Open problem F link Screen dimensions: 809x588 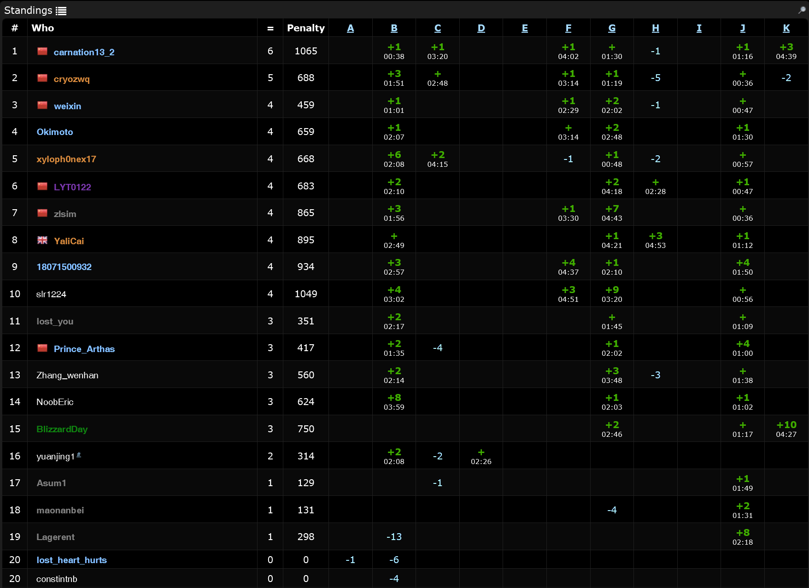(x=569, y=28)
